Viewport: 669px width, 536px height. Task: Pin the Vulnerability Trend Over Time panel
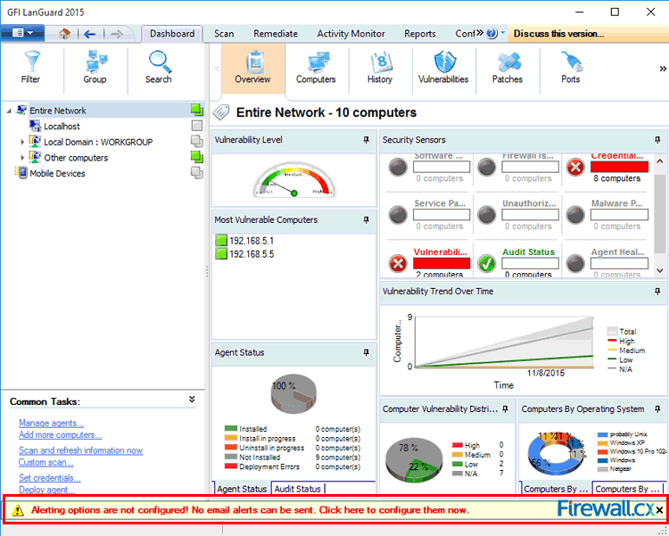pyautogui.click(x=657, y=291)
